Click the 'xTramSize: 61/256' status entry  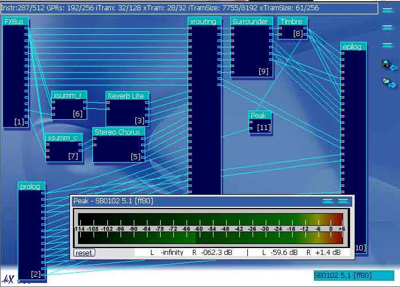pos(289,8)
